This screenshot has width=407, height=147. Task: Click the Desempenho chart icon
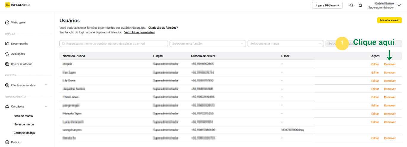pyautogui.click(x=7, y=44)
